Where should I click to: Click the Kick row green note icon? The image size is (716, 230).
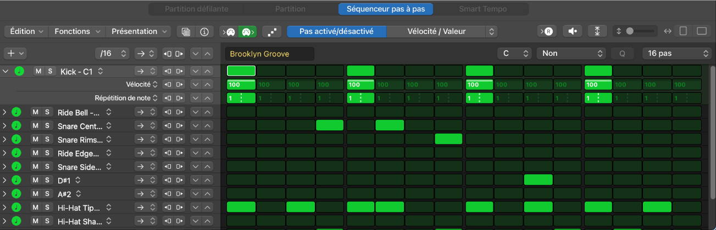click(x=19, y=71)
